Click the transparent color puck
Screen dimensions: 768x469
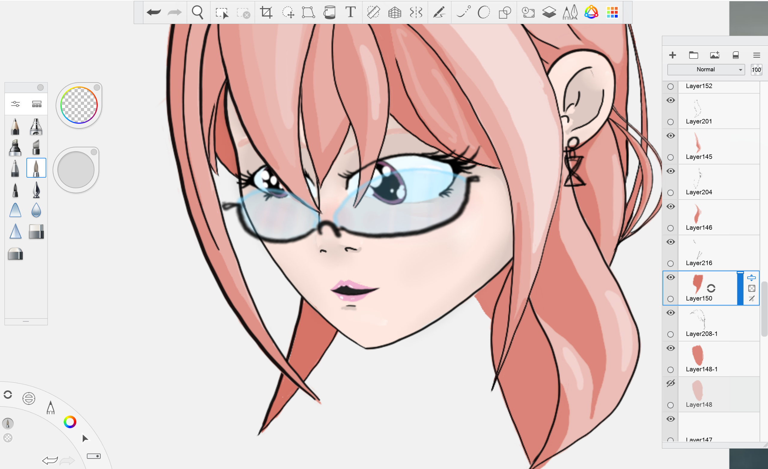79,105
